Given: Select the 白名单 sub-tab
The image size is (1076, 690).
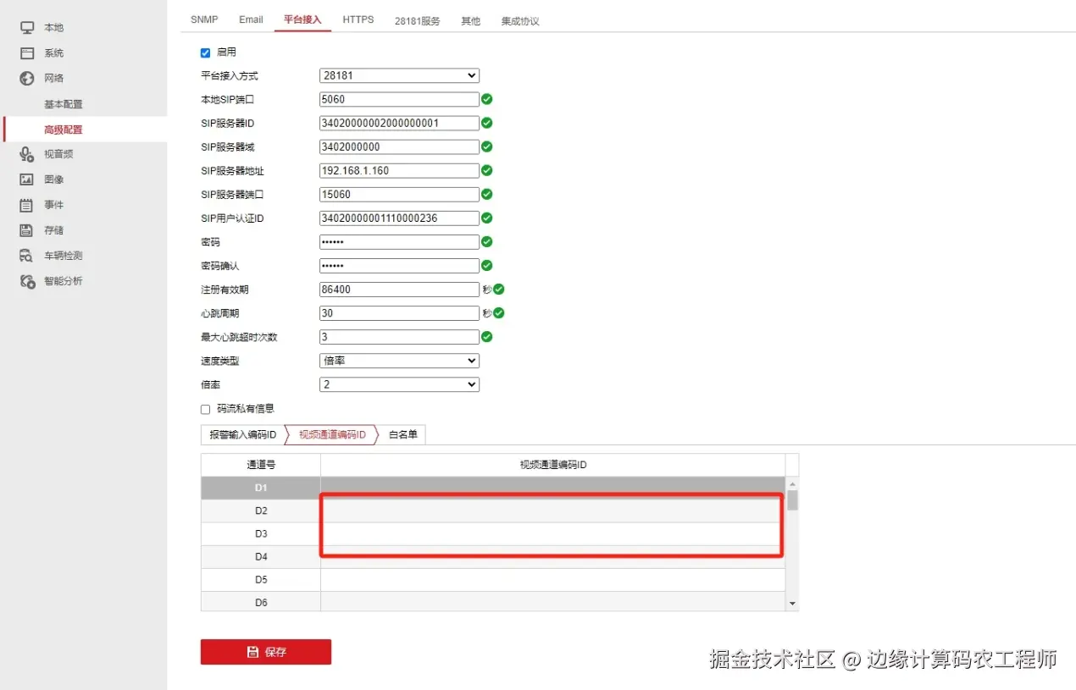Looking at the screenshot, I should [x=402, y=434].
